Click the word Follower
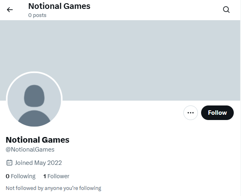241x196 pixels. [x=58, y=176]
